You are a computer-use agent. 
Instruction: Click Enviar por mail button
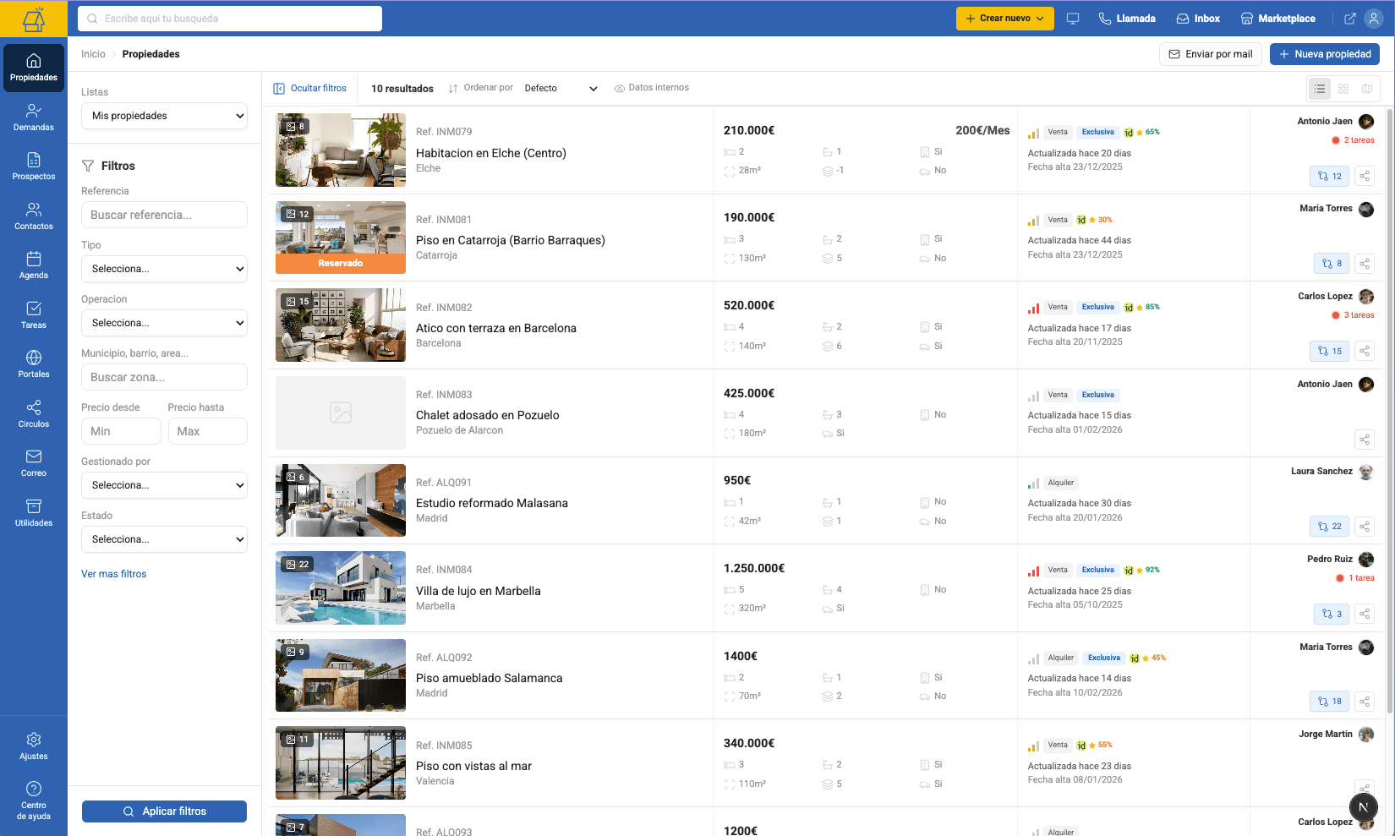point(1211,54)
